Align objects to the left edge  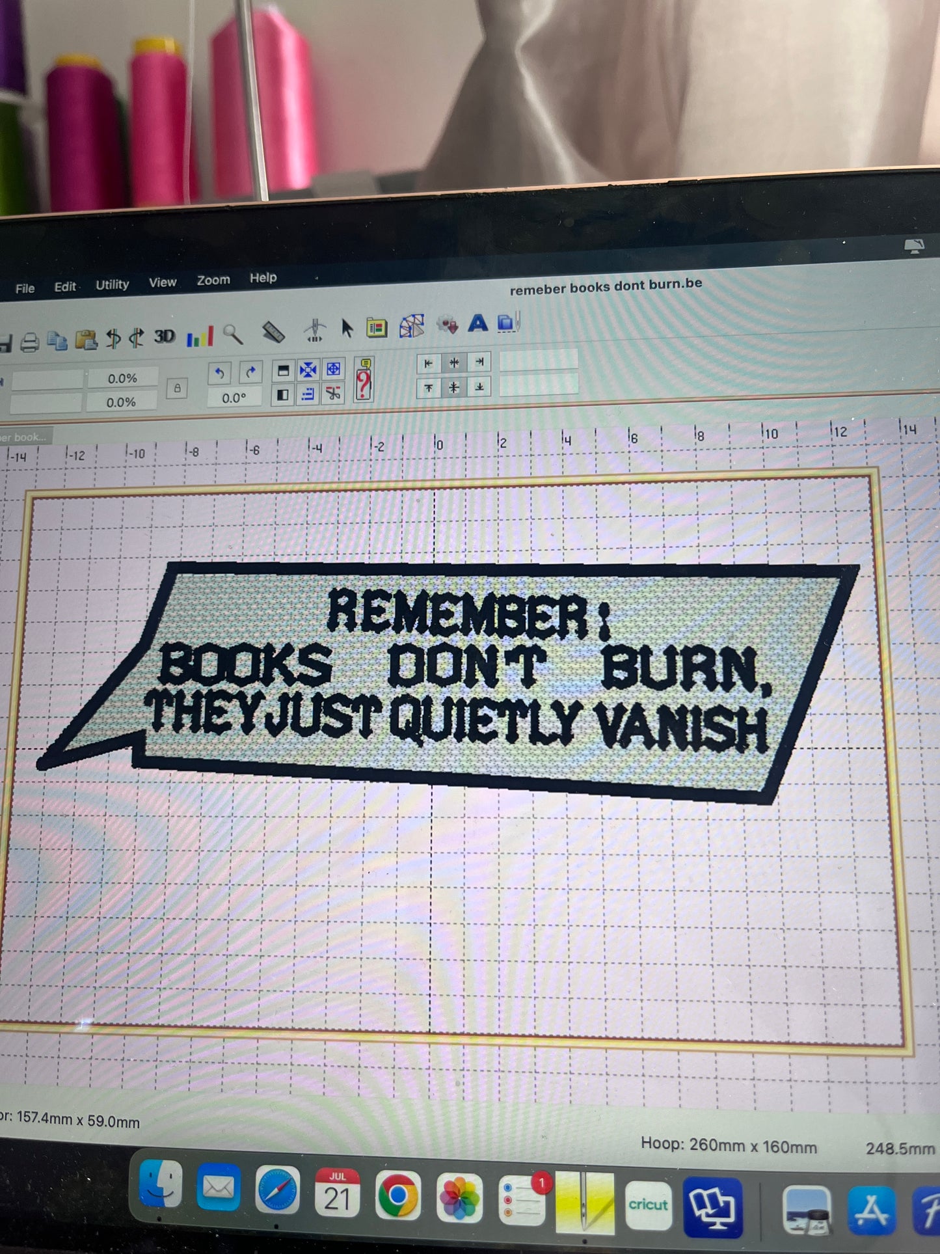[x=429, y=364]
